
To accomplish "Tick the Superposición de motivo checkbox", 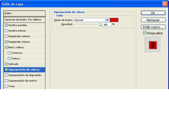I will click(x=6, y=81).
